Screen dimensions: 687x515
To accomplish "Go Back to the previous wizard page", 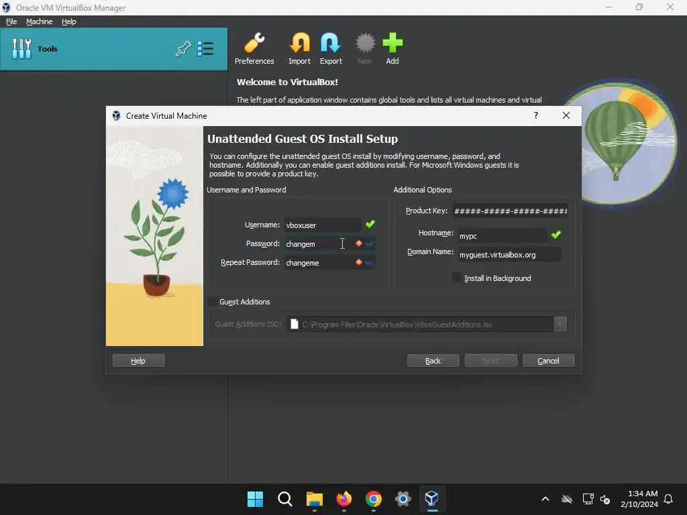I will coord(433,360).
